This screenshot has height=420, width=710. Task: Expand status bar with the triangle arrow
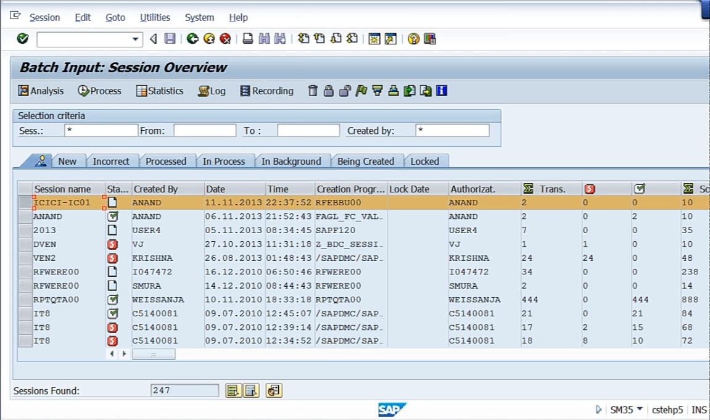[598, 410]
